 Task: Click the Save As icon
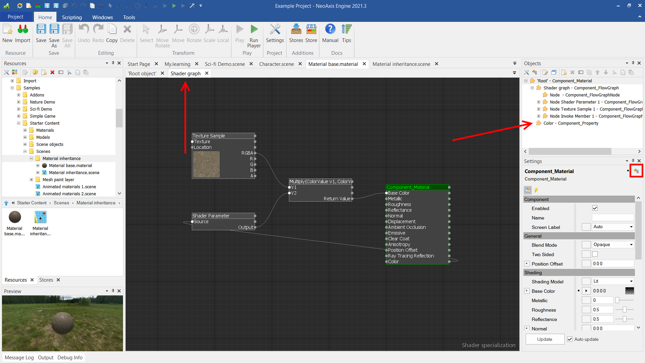coord(54,30)
